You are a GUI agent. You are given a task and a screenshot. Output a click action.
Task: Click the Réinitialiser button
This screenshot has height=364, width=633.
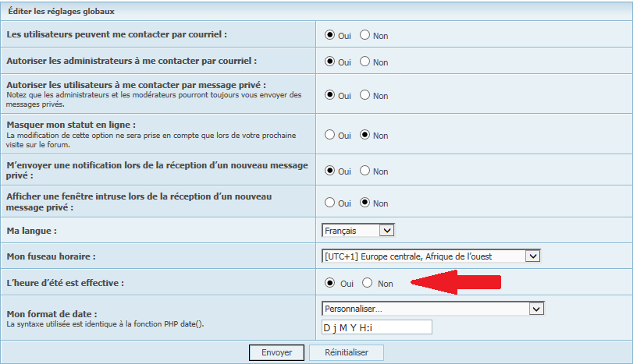pyautogui.click(x=347, y=353)
